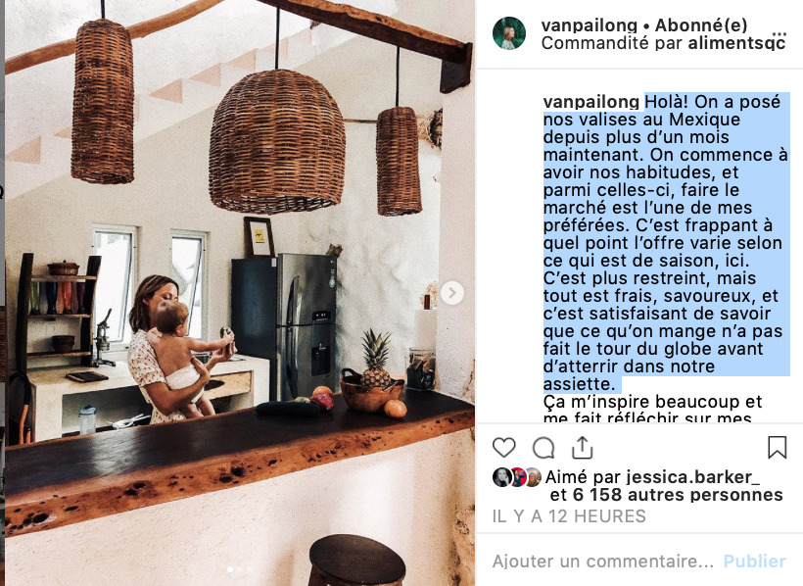
Task: Like the post with heart icon
Action: (x=504, y=448)
